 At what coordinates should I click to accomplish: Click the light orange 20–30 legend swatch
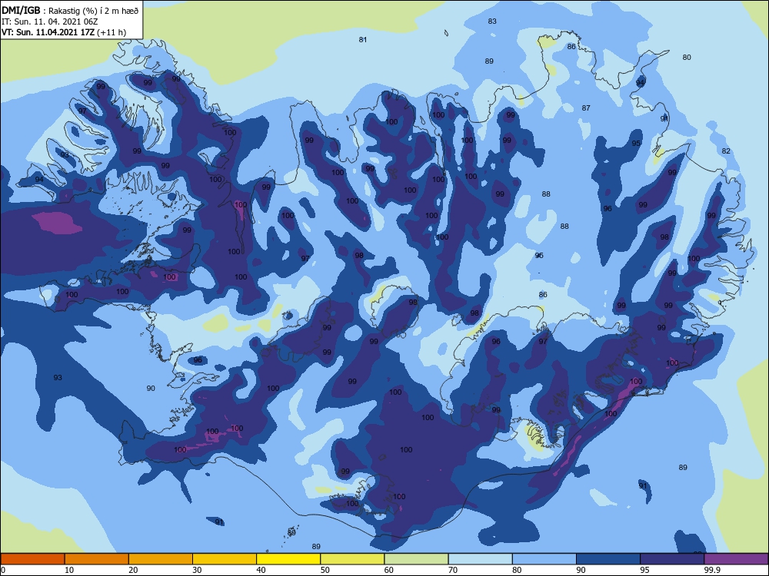point(161,559)
